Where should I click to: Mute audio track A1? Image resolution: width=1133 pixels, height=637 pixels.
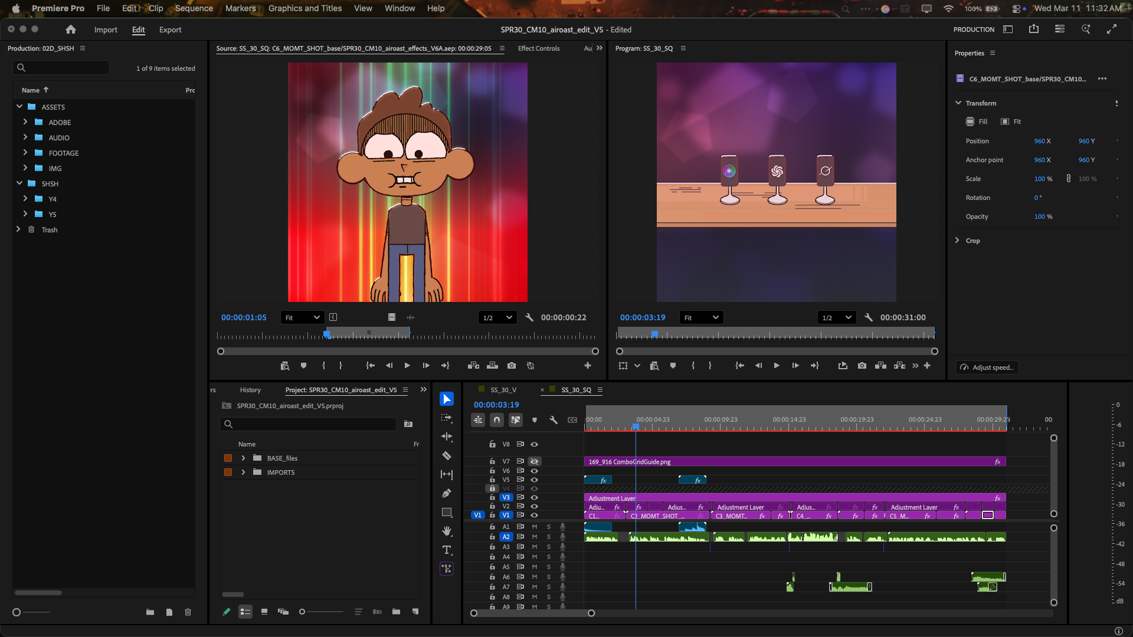tap(535, 527)
